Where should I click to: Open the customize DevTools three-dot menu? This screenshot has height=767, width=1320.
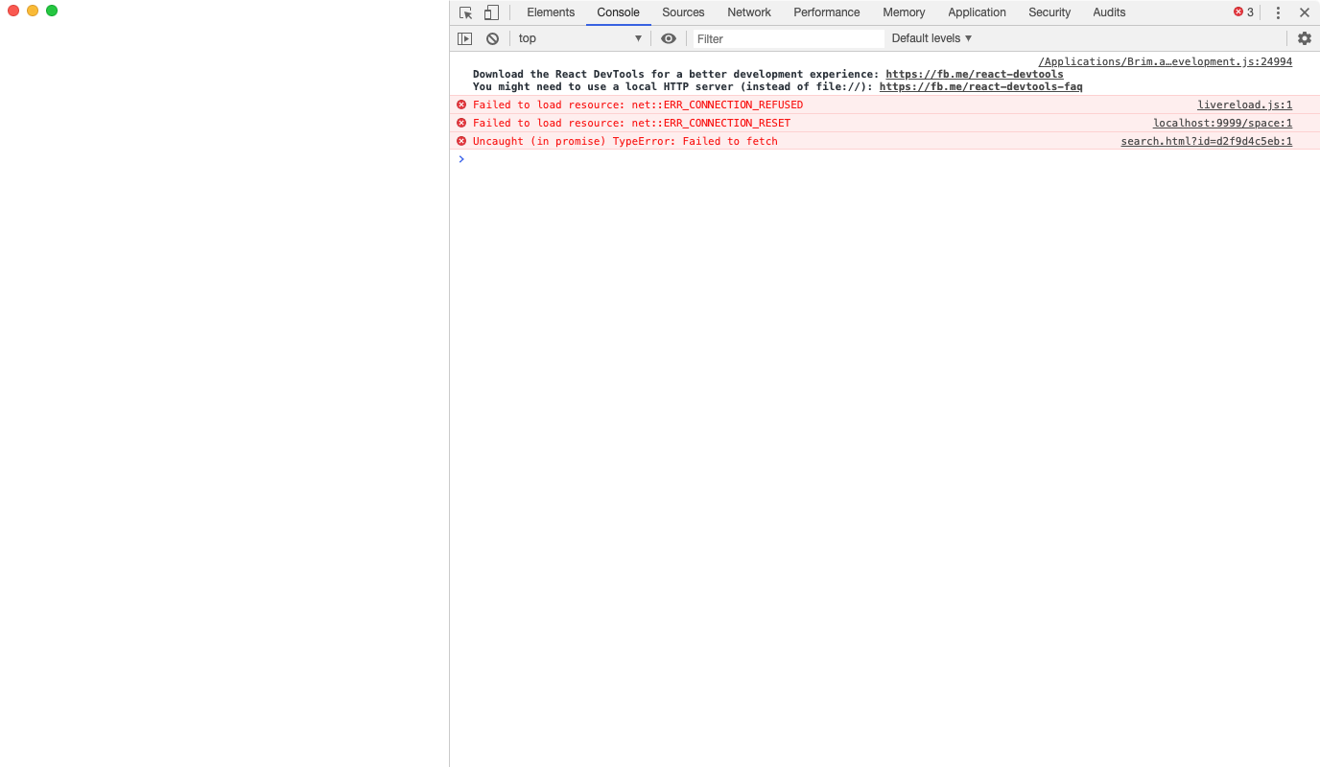point(1277,12)
